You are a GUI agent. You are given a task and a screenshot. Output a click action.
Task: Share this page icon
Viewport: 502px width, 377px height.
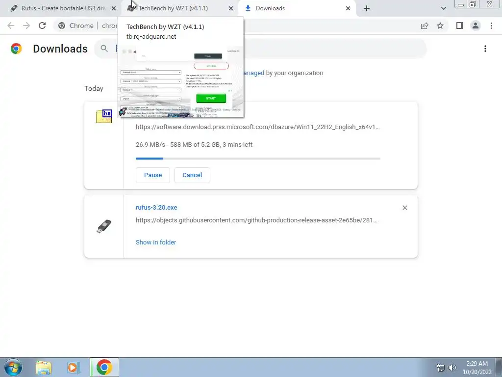[x=425, y=26]
